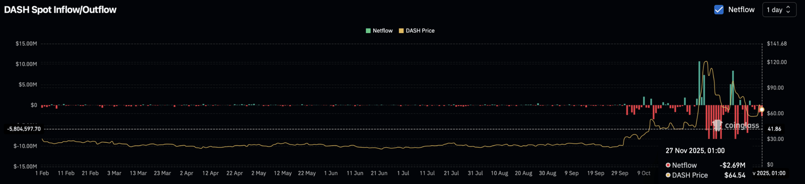Screen dimensions: 805x184
Task: Click the DASH Spot Inflow/Outflow title
Action: 60,10
